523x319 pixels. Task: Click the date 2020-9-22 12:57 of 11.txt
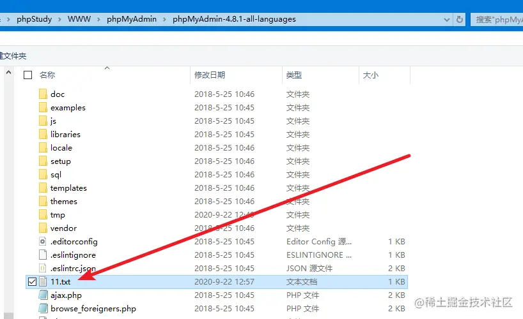coord(224,282)
